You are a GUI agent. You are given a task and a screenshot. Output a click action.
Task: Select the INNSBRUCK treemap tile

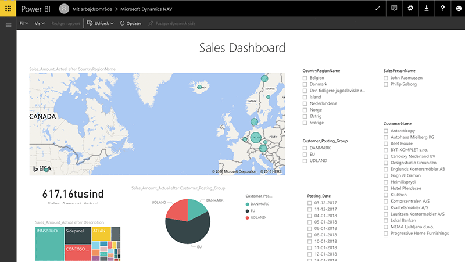49,244
